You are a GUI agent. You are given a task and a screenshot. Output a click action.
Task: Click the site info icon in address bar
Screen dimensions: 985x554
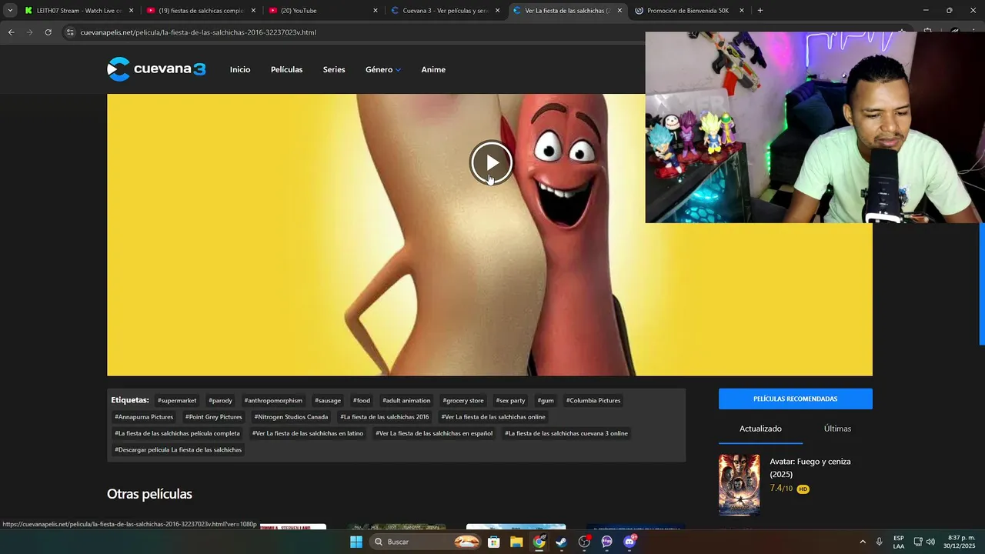pos(70,32)
